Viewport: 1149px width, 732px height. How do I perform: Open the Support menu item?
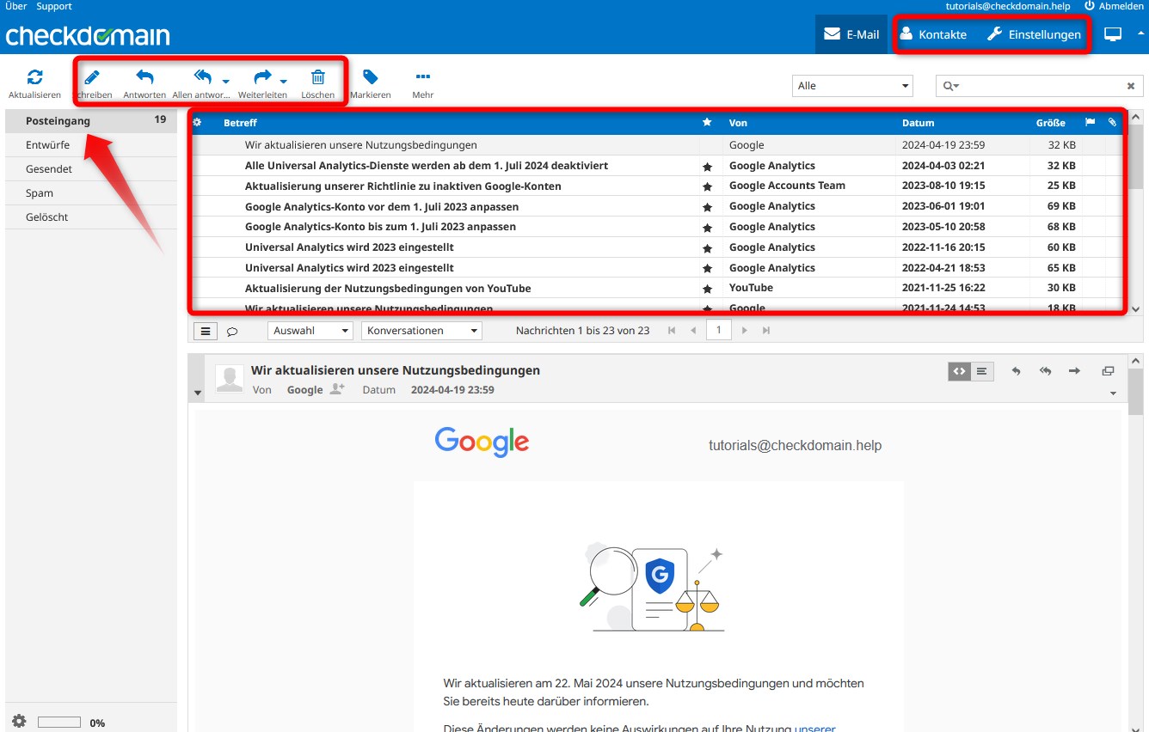pos(54,6)
